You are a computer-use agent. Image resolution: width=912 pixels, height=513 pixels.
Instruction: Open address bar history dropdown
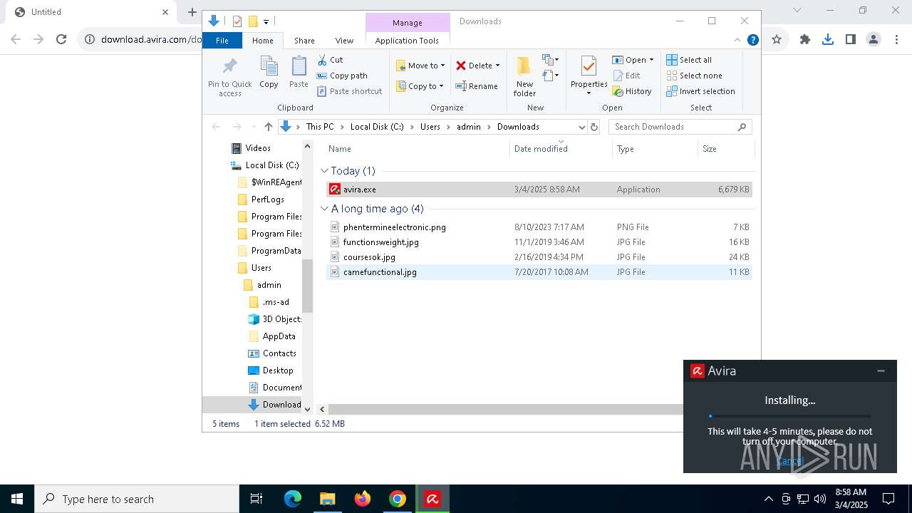[581, 127]
